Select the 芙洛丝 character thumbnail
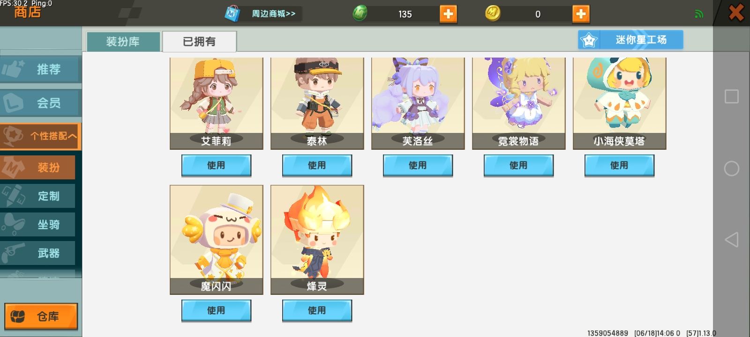Screen dimensions: 750x337 [418, 103]
